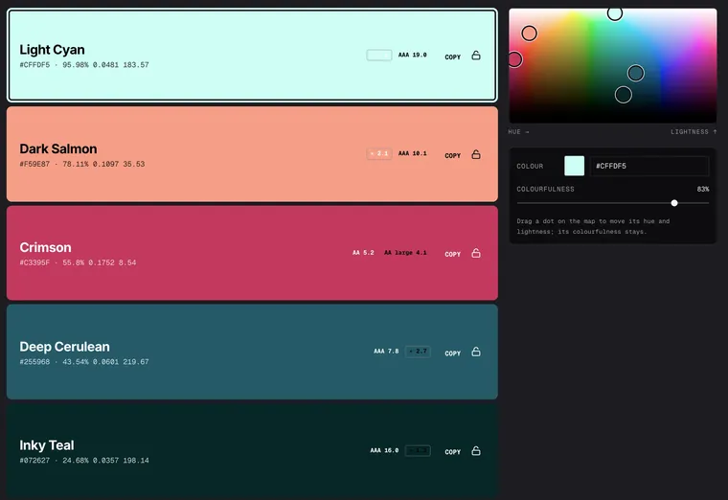
Task: Click the 'AAA 10.1' contrast badge
Action: pos(412,153)
